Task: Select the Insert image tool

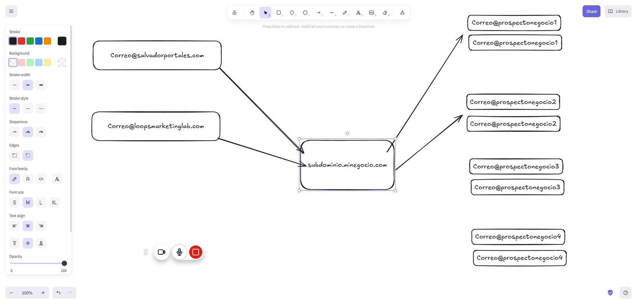Action: [x=371, y=13]
